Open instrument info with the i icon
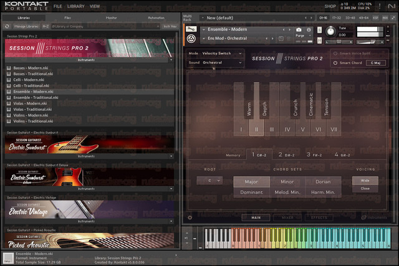 pos(309,30)
